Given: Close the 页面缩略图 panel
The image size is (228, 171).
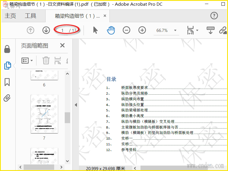Looking at the screenshot, I should point(62,45).
